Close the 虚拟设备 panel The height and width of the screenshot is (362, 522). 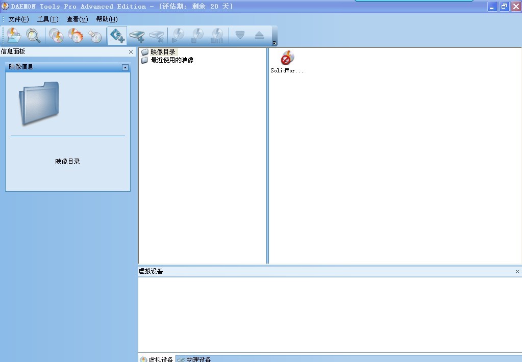[x=518, y=271]
